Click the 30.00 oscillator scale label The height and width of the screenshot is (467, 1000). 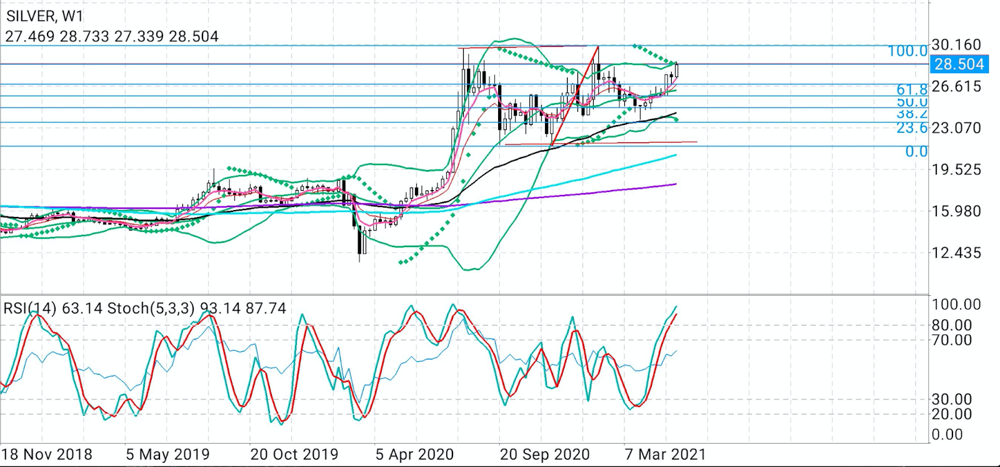[x=952, y=399]
